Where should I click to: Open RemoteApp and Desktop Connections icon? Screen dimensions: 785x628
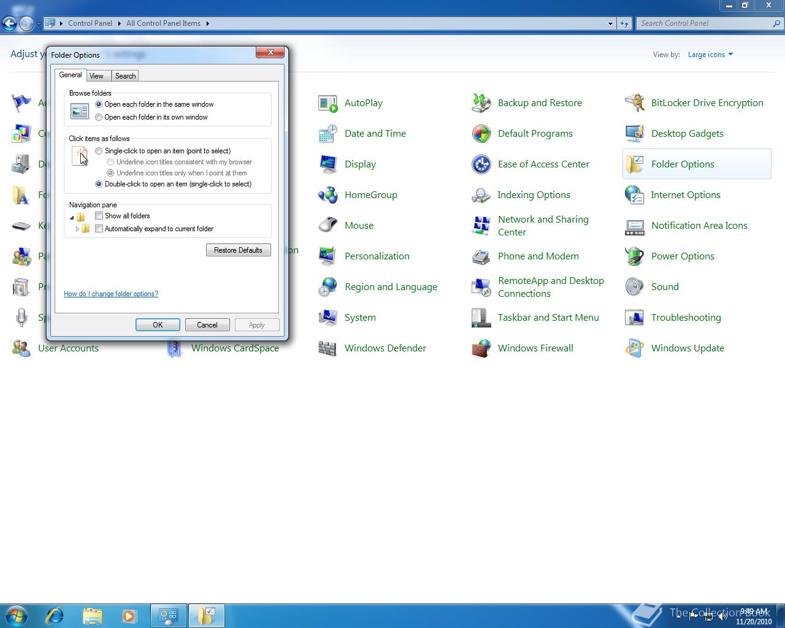tap(481, 287)
